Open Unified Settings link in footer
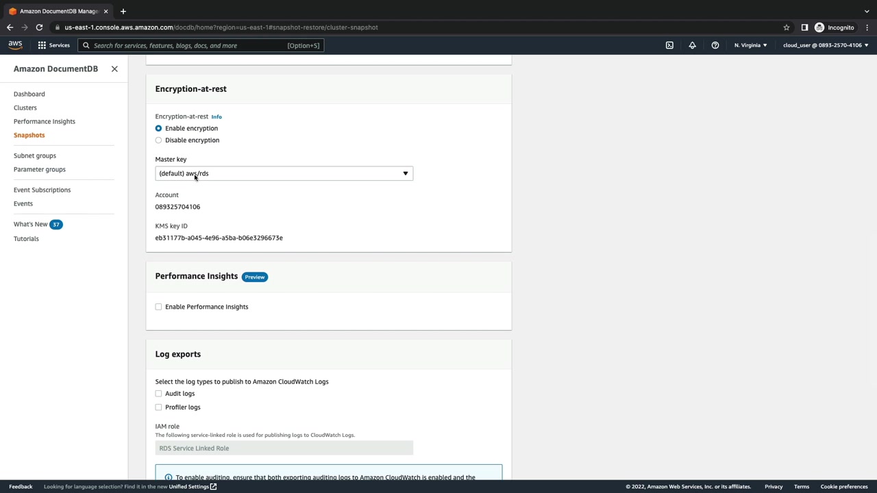The image size is (877, 493). pos(193,487)
